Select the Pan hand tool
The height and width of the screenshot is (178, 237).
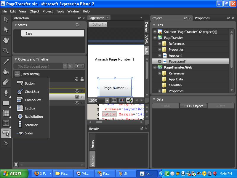point(6,41)
